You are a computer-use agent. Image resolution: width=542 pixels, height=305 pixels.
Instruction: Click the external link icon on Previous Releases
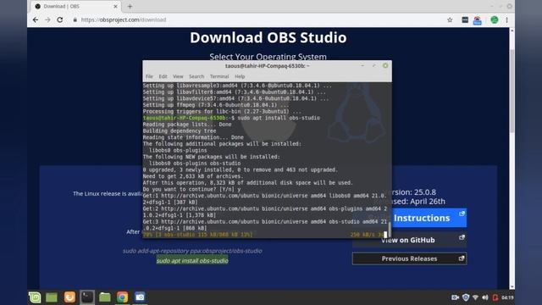click(461, 258)
